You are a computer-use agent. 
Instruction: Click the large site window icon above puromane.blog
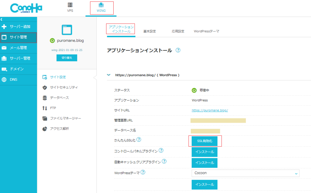(67, 30)
